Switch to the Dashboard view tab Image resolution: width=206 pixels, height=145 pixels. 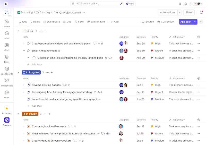tap(52, 22)
